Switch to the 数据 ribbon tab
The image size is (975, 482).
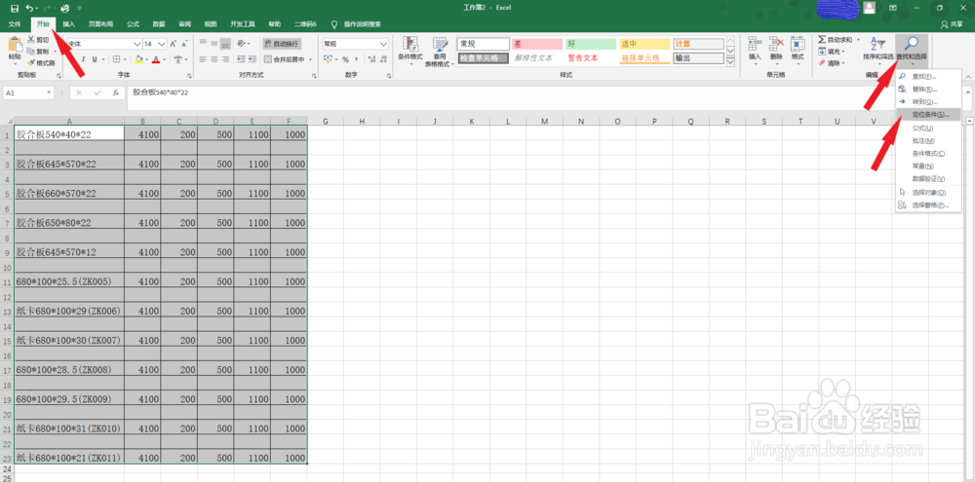159,24
